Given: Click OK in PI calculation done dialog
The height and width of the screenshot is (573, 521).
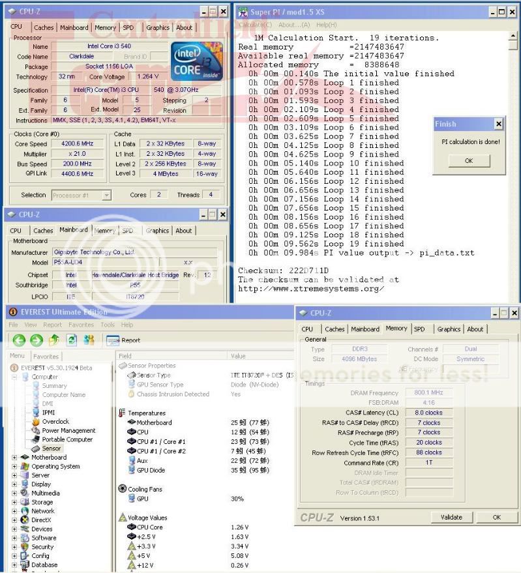Looking at the screenshot, I should point(469,161).
